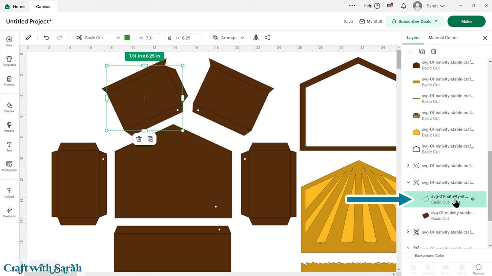Delete the layer using Layers panel trash icon
The height and width of the screenshot is (276, 492).
[433, 51]
